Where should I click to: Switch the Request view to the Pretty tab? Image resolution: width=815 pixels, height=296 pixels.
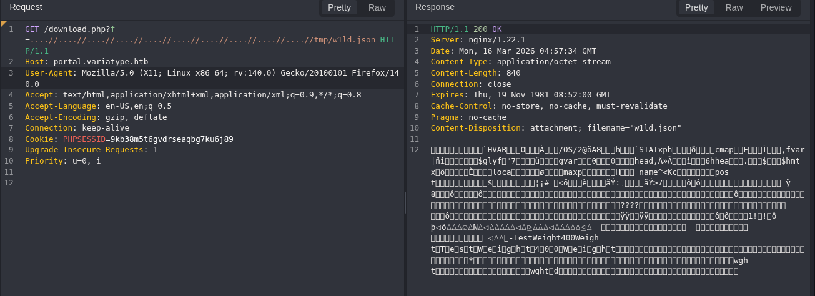pyautogui.click(x=340, y=7)
